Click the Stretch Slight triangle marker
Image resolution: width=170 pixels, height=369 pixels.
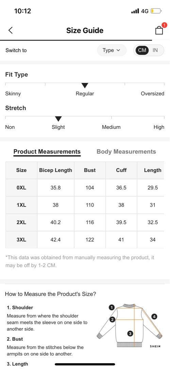58,119
